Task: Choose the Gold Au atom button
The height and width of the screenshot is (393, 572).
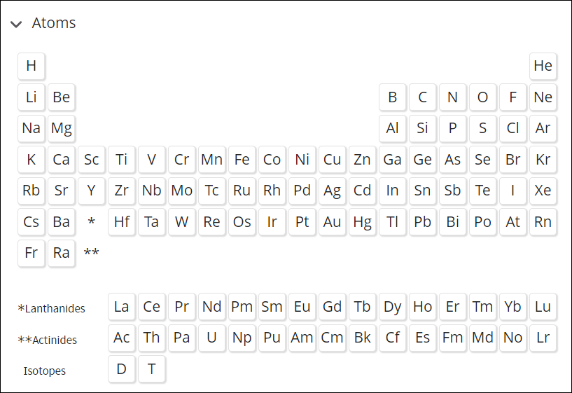Action: [332, 222]
